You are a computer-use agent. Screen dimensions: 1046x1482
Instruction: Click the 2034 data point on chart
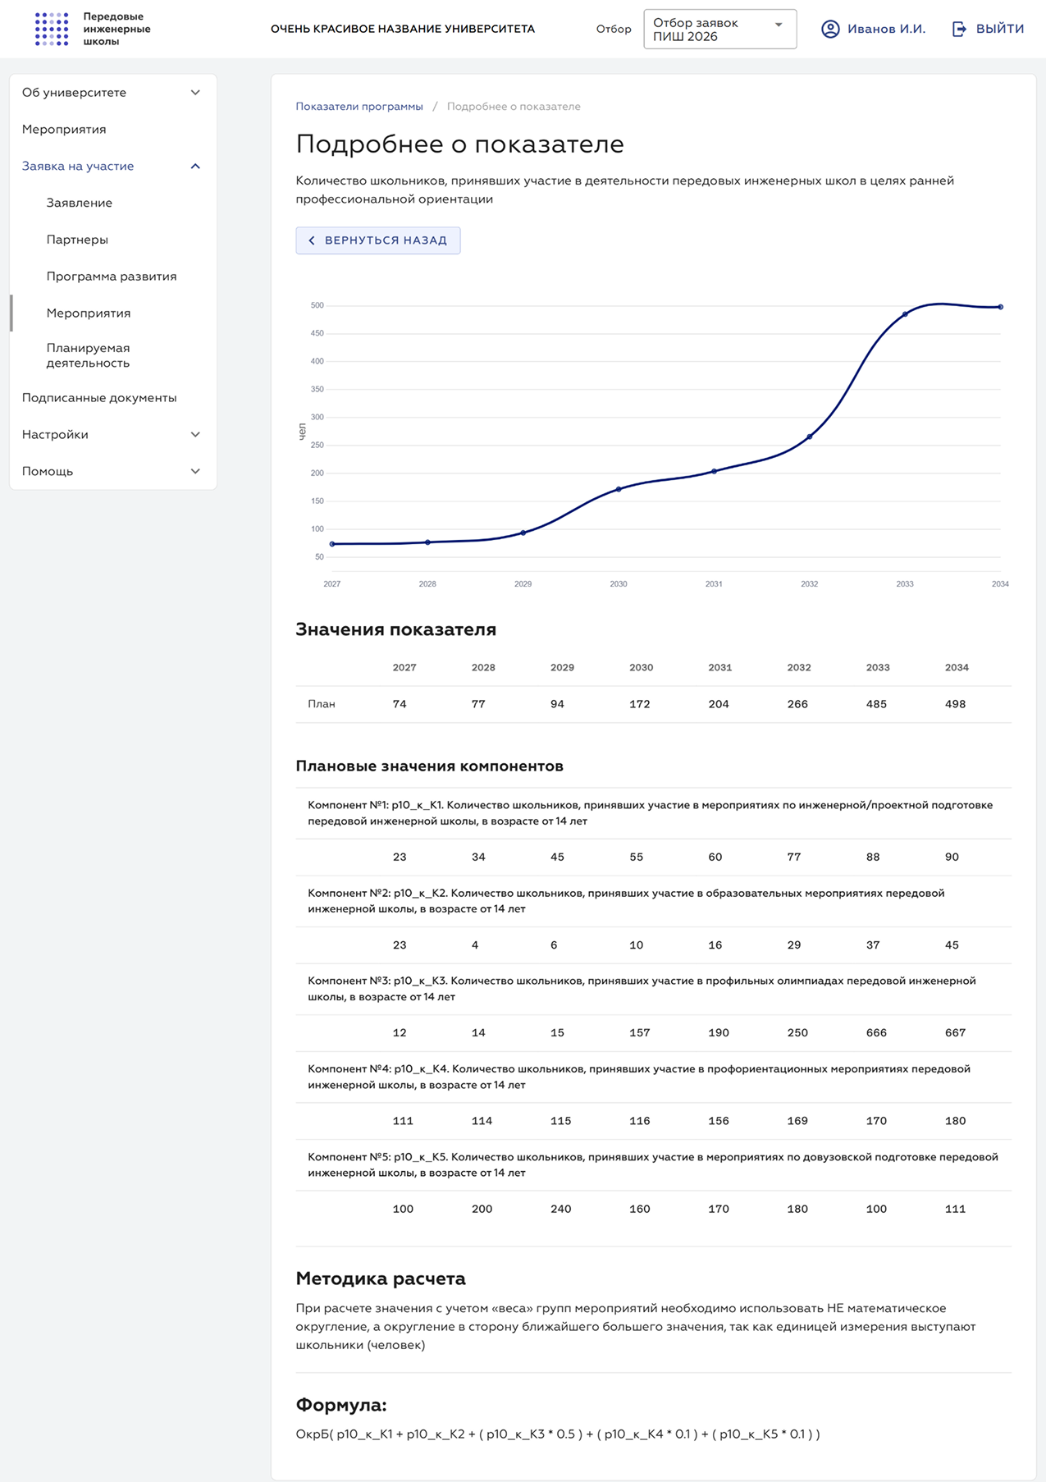pos(1000,307)
